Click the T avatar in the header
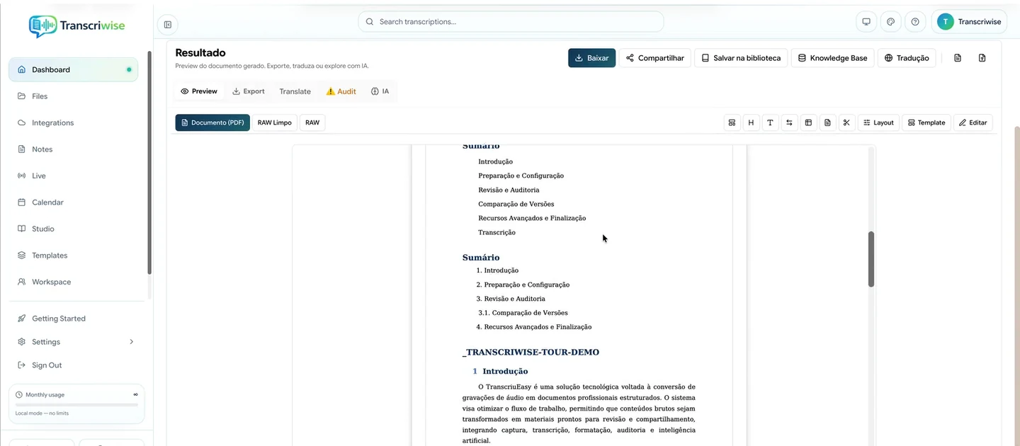Viewport: 1020px width, 446px height. coord(945,22)
